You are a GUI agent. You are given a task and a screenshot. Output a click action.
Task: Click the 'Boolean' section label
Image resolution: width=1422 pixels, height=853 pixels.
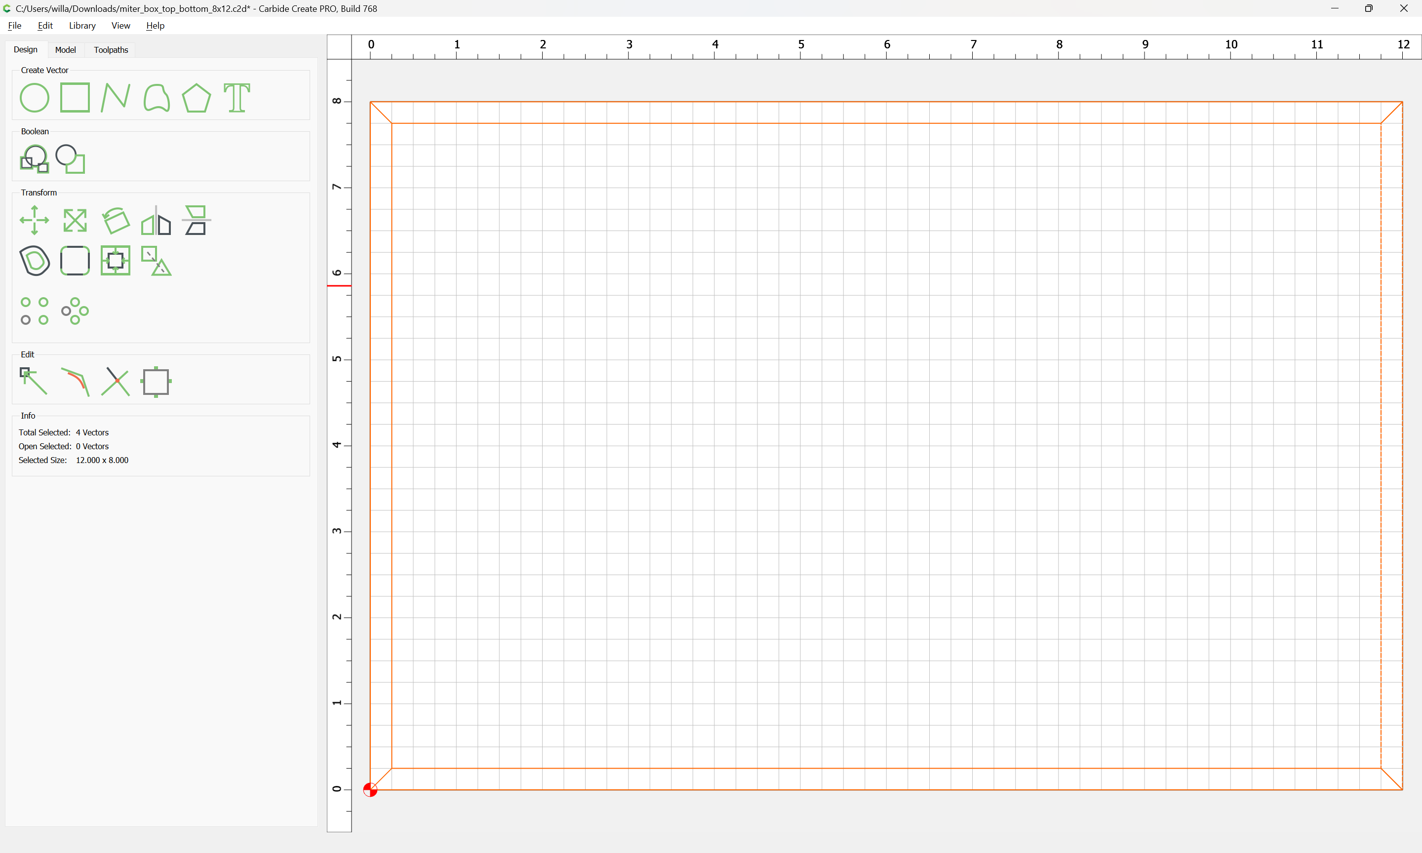point(35,132)
